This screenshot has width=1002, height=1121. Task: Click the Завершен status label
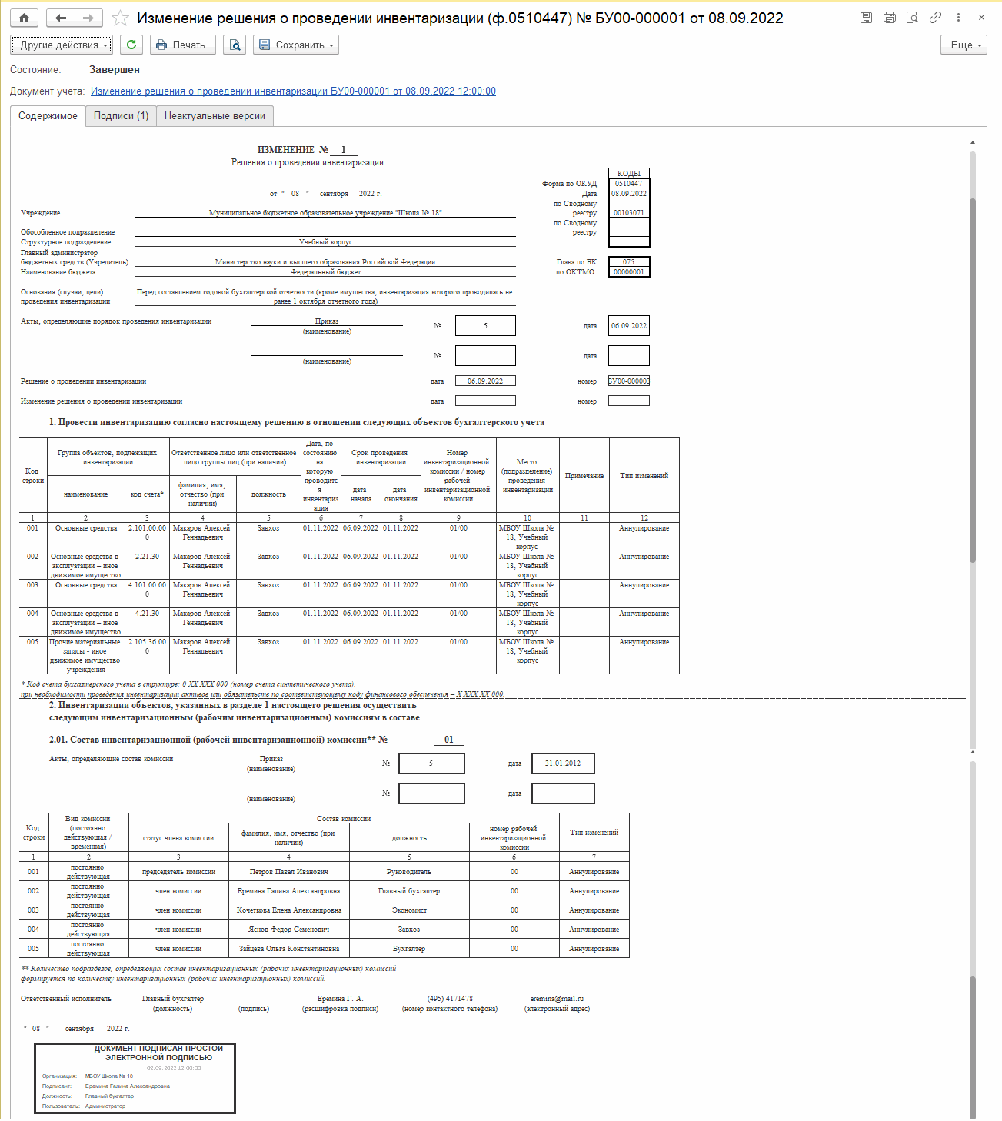pyautogui.click(x=115, y=70)
